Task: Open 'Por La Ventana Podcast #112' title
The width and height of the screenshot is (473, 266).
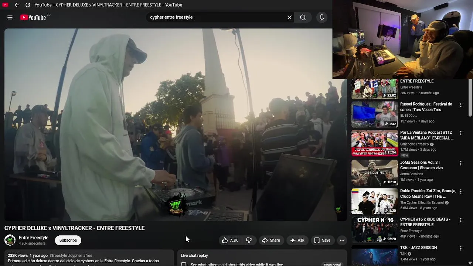Action: 427,135
